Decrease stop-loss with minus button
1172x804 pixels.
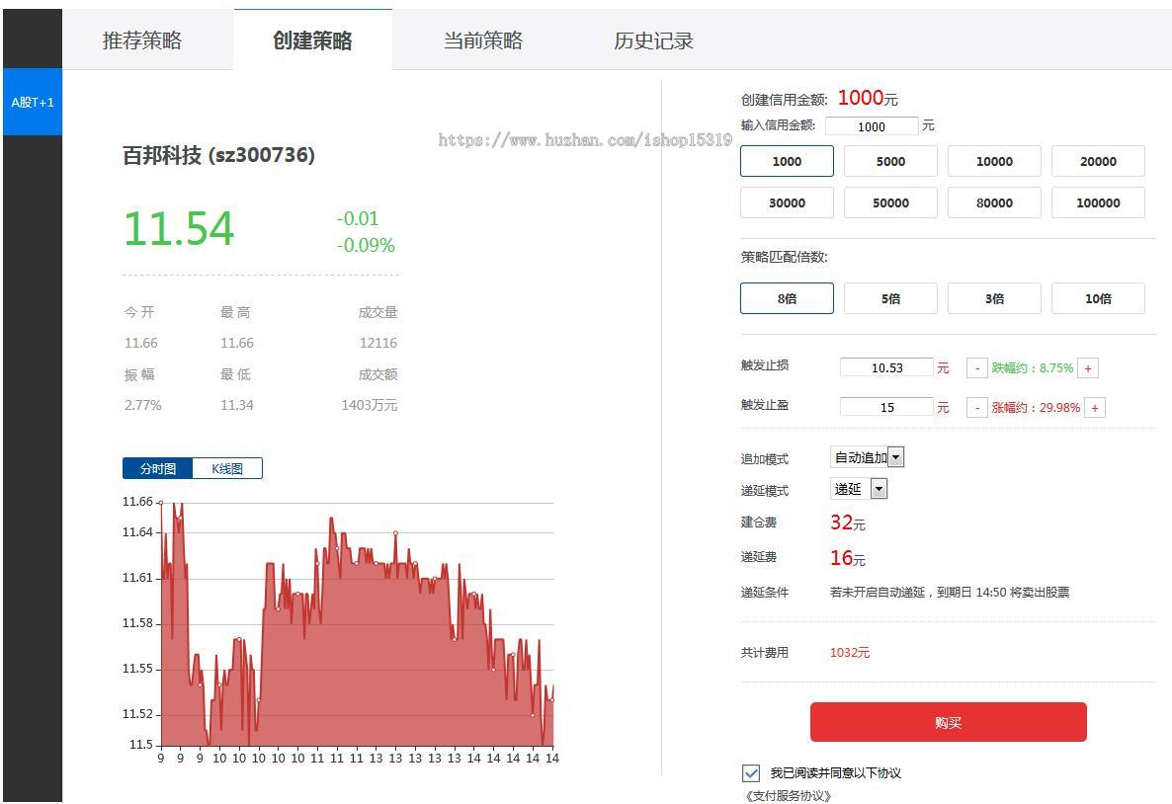(x=977, y=367)
